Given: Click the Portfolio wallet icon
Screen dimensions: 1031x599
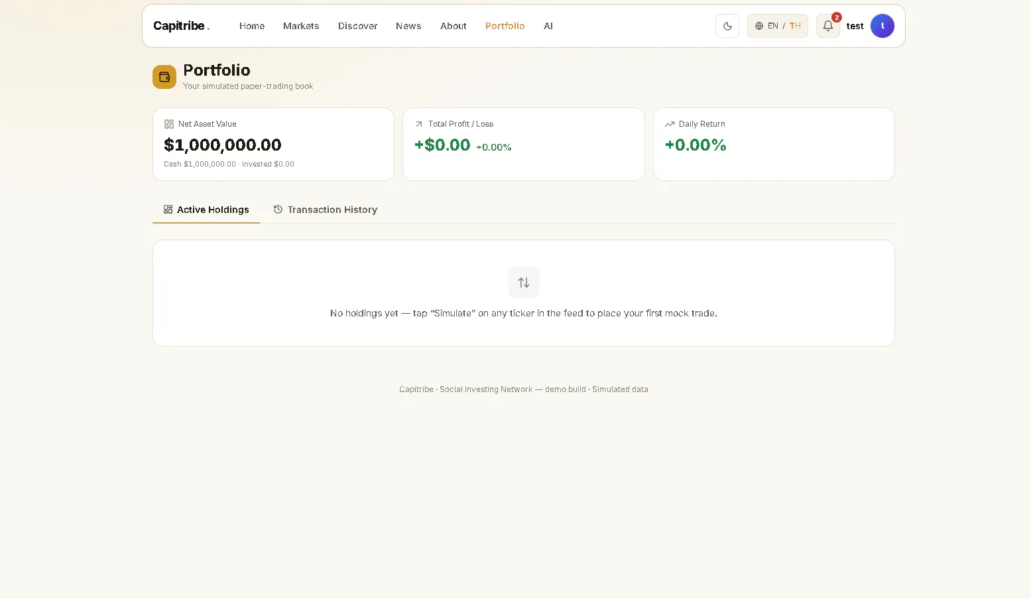Looking at the screenshot, I should tap(164, 77).
